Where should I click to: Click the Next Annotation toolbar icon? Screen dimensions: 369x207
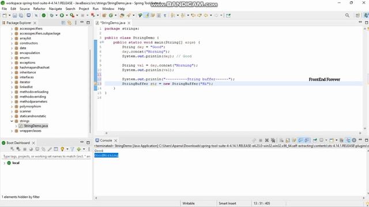click(173, 16)
